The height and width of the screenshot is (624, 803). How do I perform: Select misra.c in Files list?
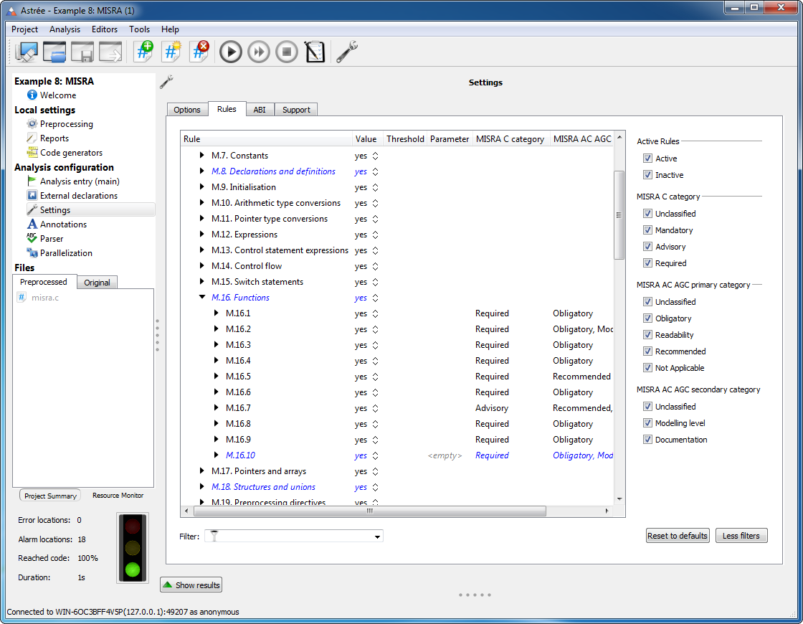(x=44, y=298)
